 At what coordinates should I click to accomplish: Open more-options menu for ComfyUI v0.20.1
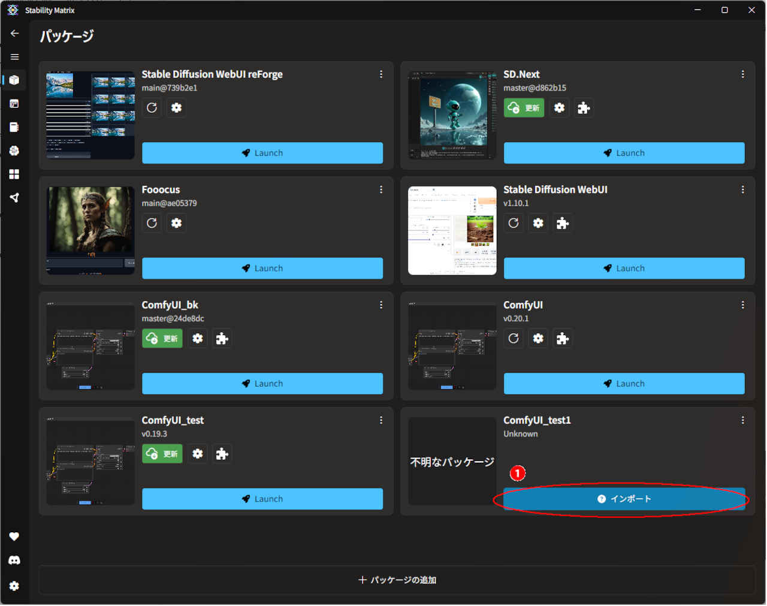click(x=743, y=305)
